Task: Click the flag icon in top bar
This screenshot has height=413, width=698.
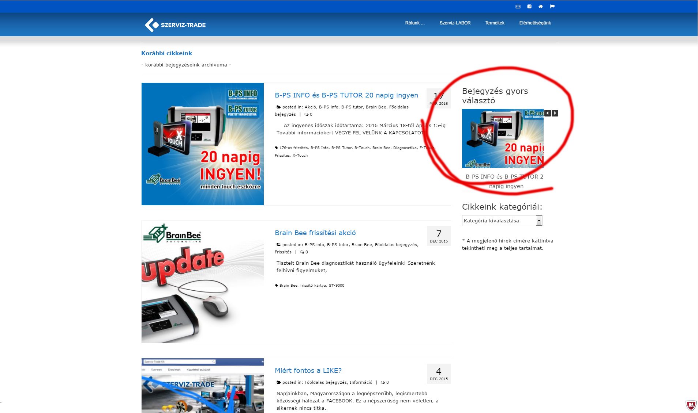Action: pos(552,7)
